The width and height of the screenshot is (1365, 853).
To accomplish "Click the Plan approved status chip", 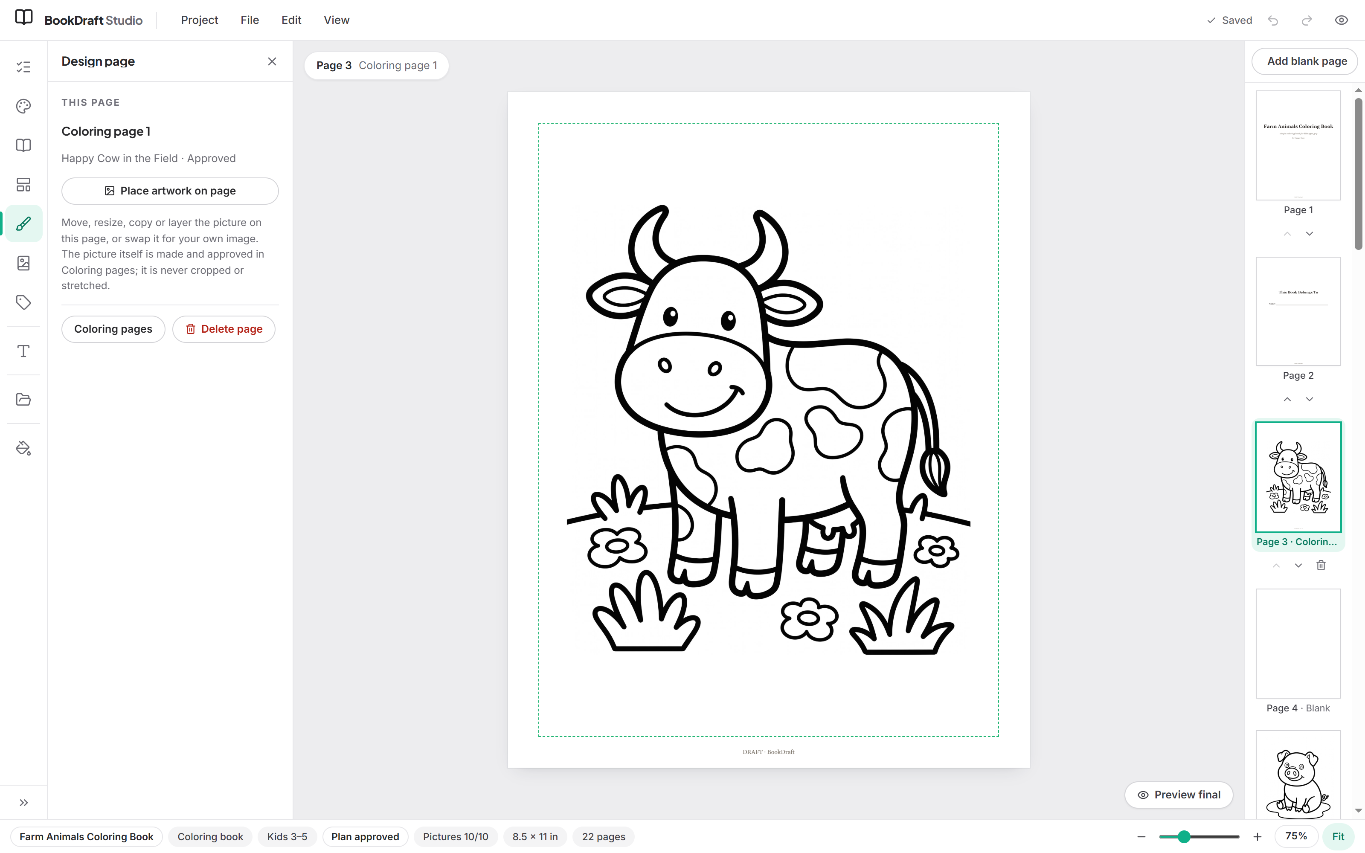I will [365, 836].
